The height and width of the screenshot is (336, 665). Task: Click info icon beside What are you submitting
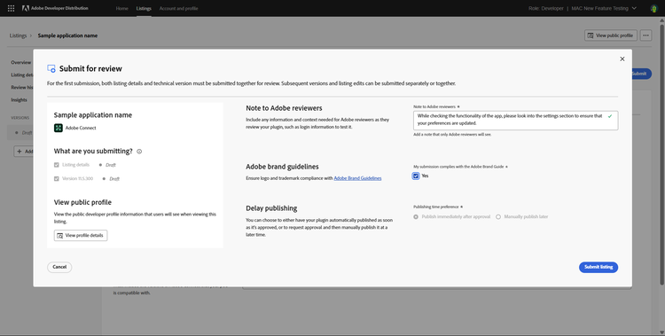click(x=139, y=152)
